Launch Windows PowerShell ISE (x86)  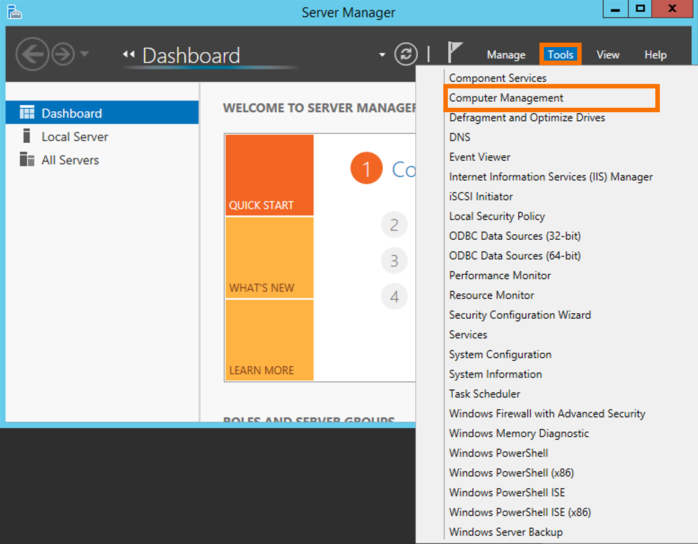(x=520, y=513)
